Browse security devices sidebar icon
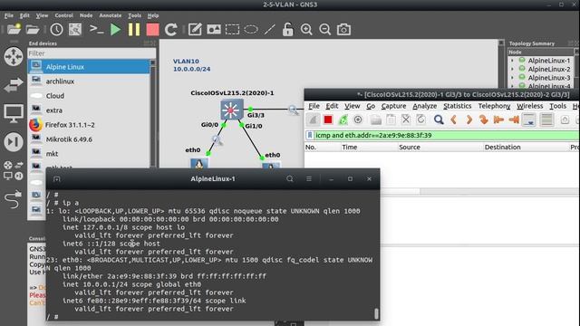Image resolution: width=580 pixels, height=326 pixels. [x=14, y=142]
